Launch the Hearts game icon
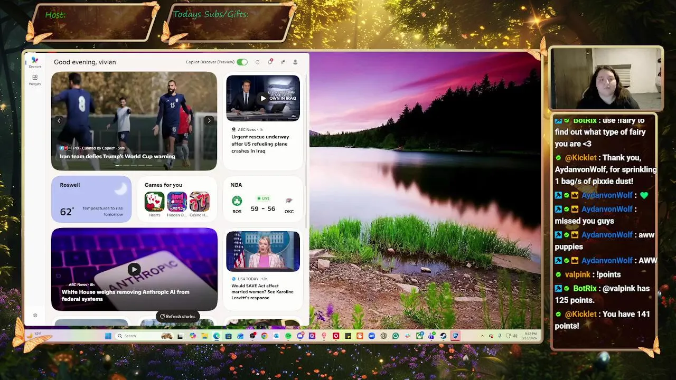This screenshot has width=676, height=380. pos(154,202)
